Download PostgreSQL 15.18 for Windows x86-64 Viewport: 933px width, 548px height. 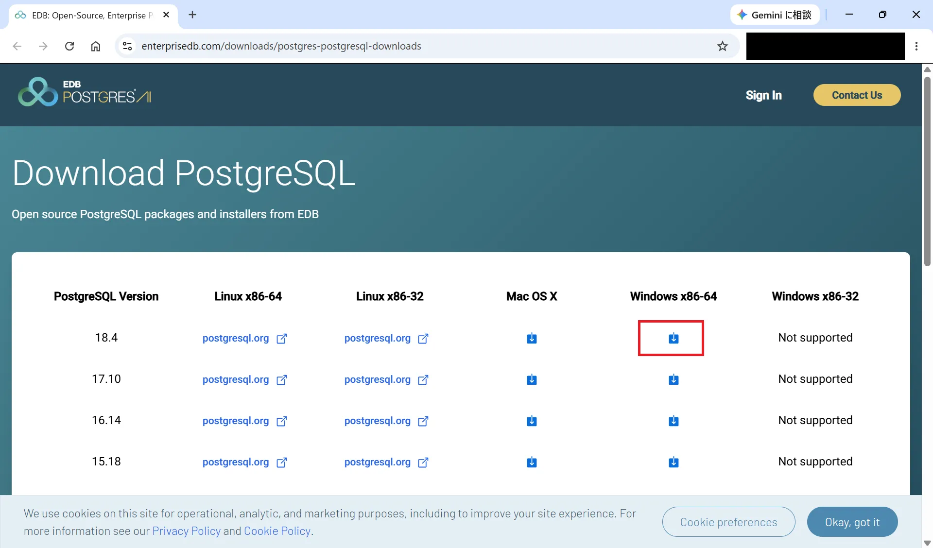click(674, 462)
